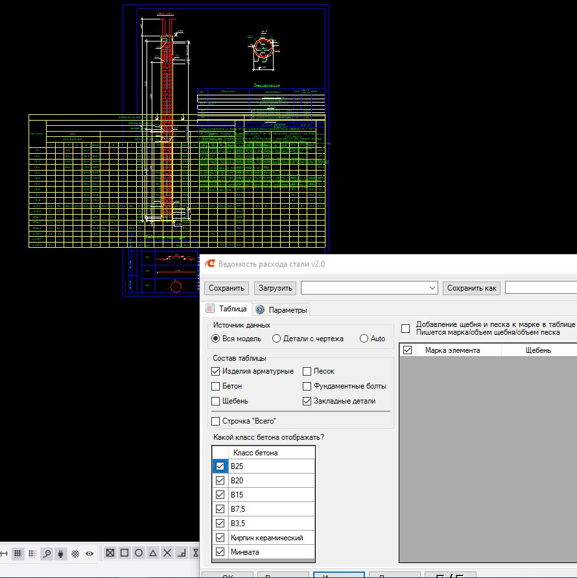Image resolution: width=577 pixels, height=578 pixels.
Task: Toggle the grid display icon in status bar
Action: (x=18, y=553)
